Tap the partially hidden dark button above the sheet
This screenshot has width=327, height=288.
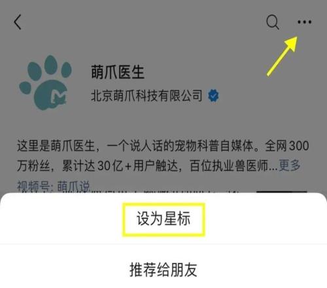[281, 192]
